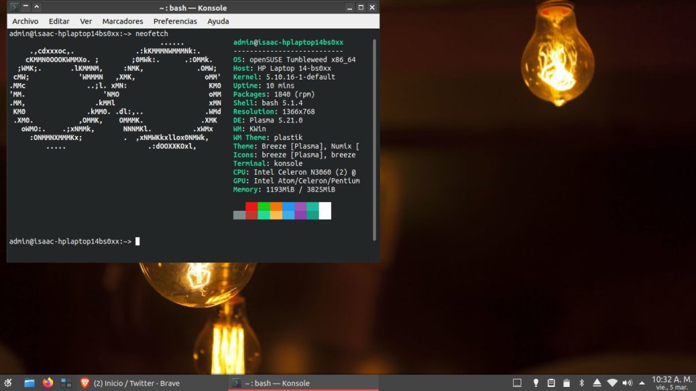Open the Wi-Fi network tray icon
The width and height of the screenshot is (696, 391).
[x=612, y=383]
